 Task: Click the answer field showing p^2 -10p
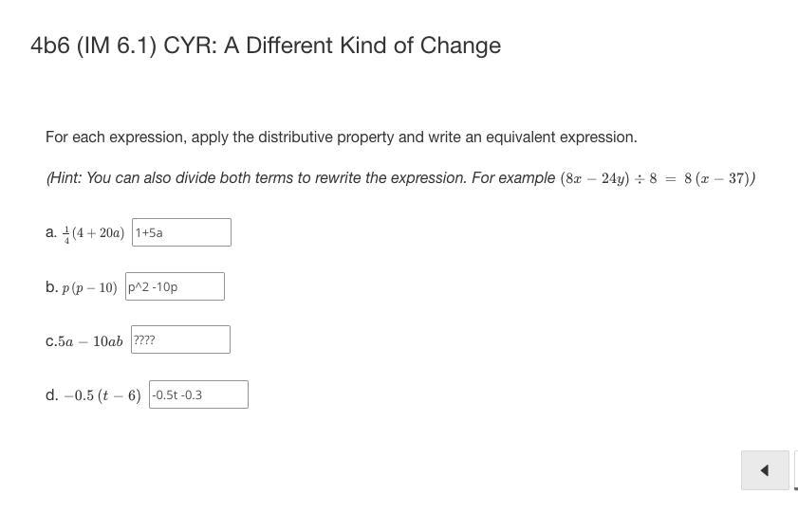175,286
